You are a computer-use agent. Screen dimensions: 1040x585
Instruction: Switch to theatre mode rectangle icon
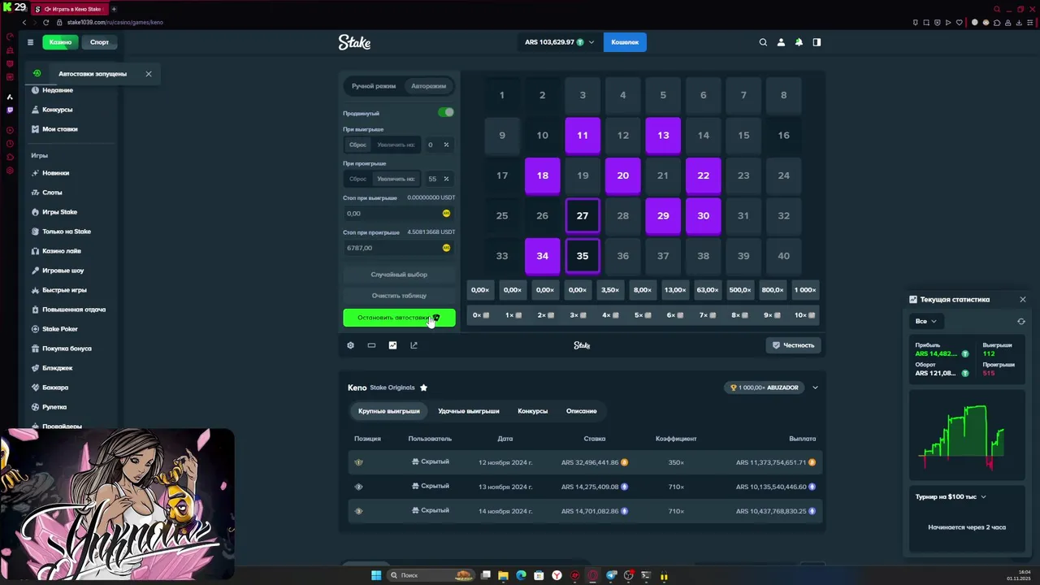click(x=371, y=345)
